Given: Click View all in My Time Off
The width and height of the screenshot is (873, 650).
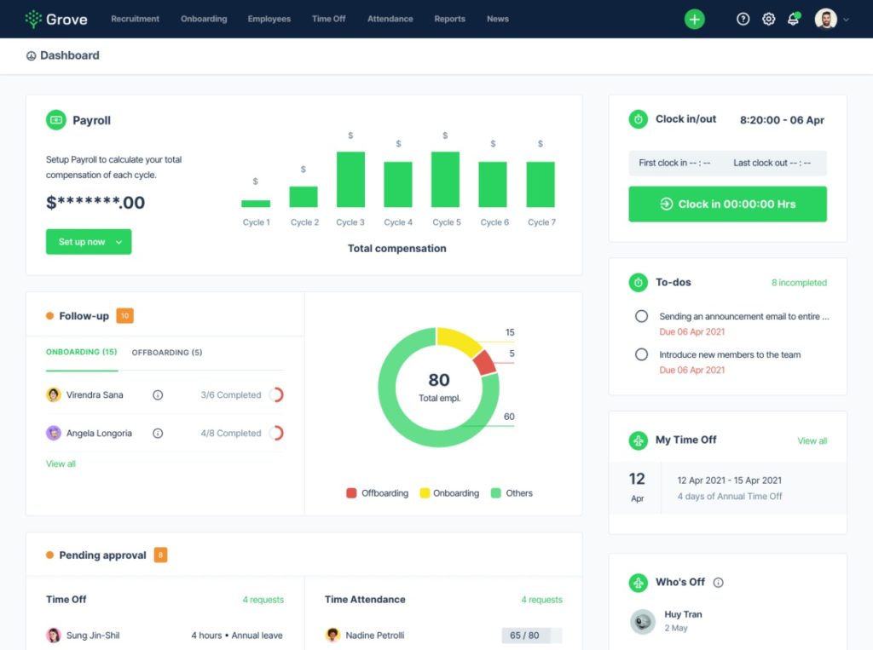Looking at the screenshot, I should (x=812, y=440).
